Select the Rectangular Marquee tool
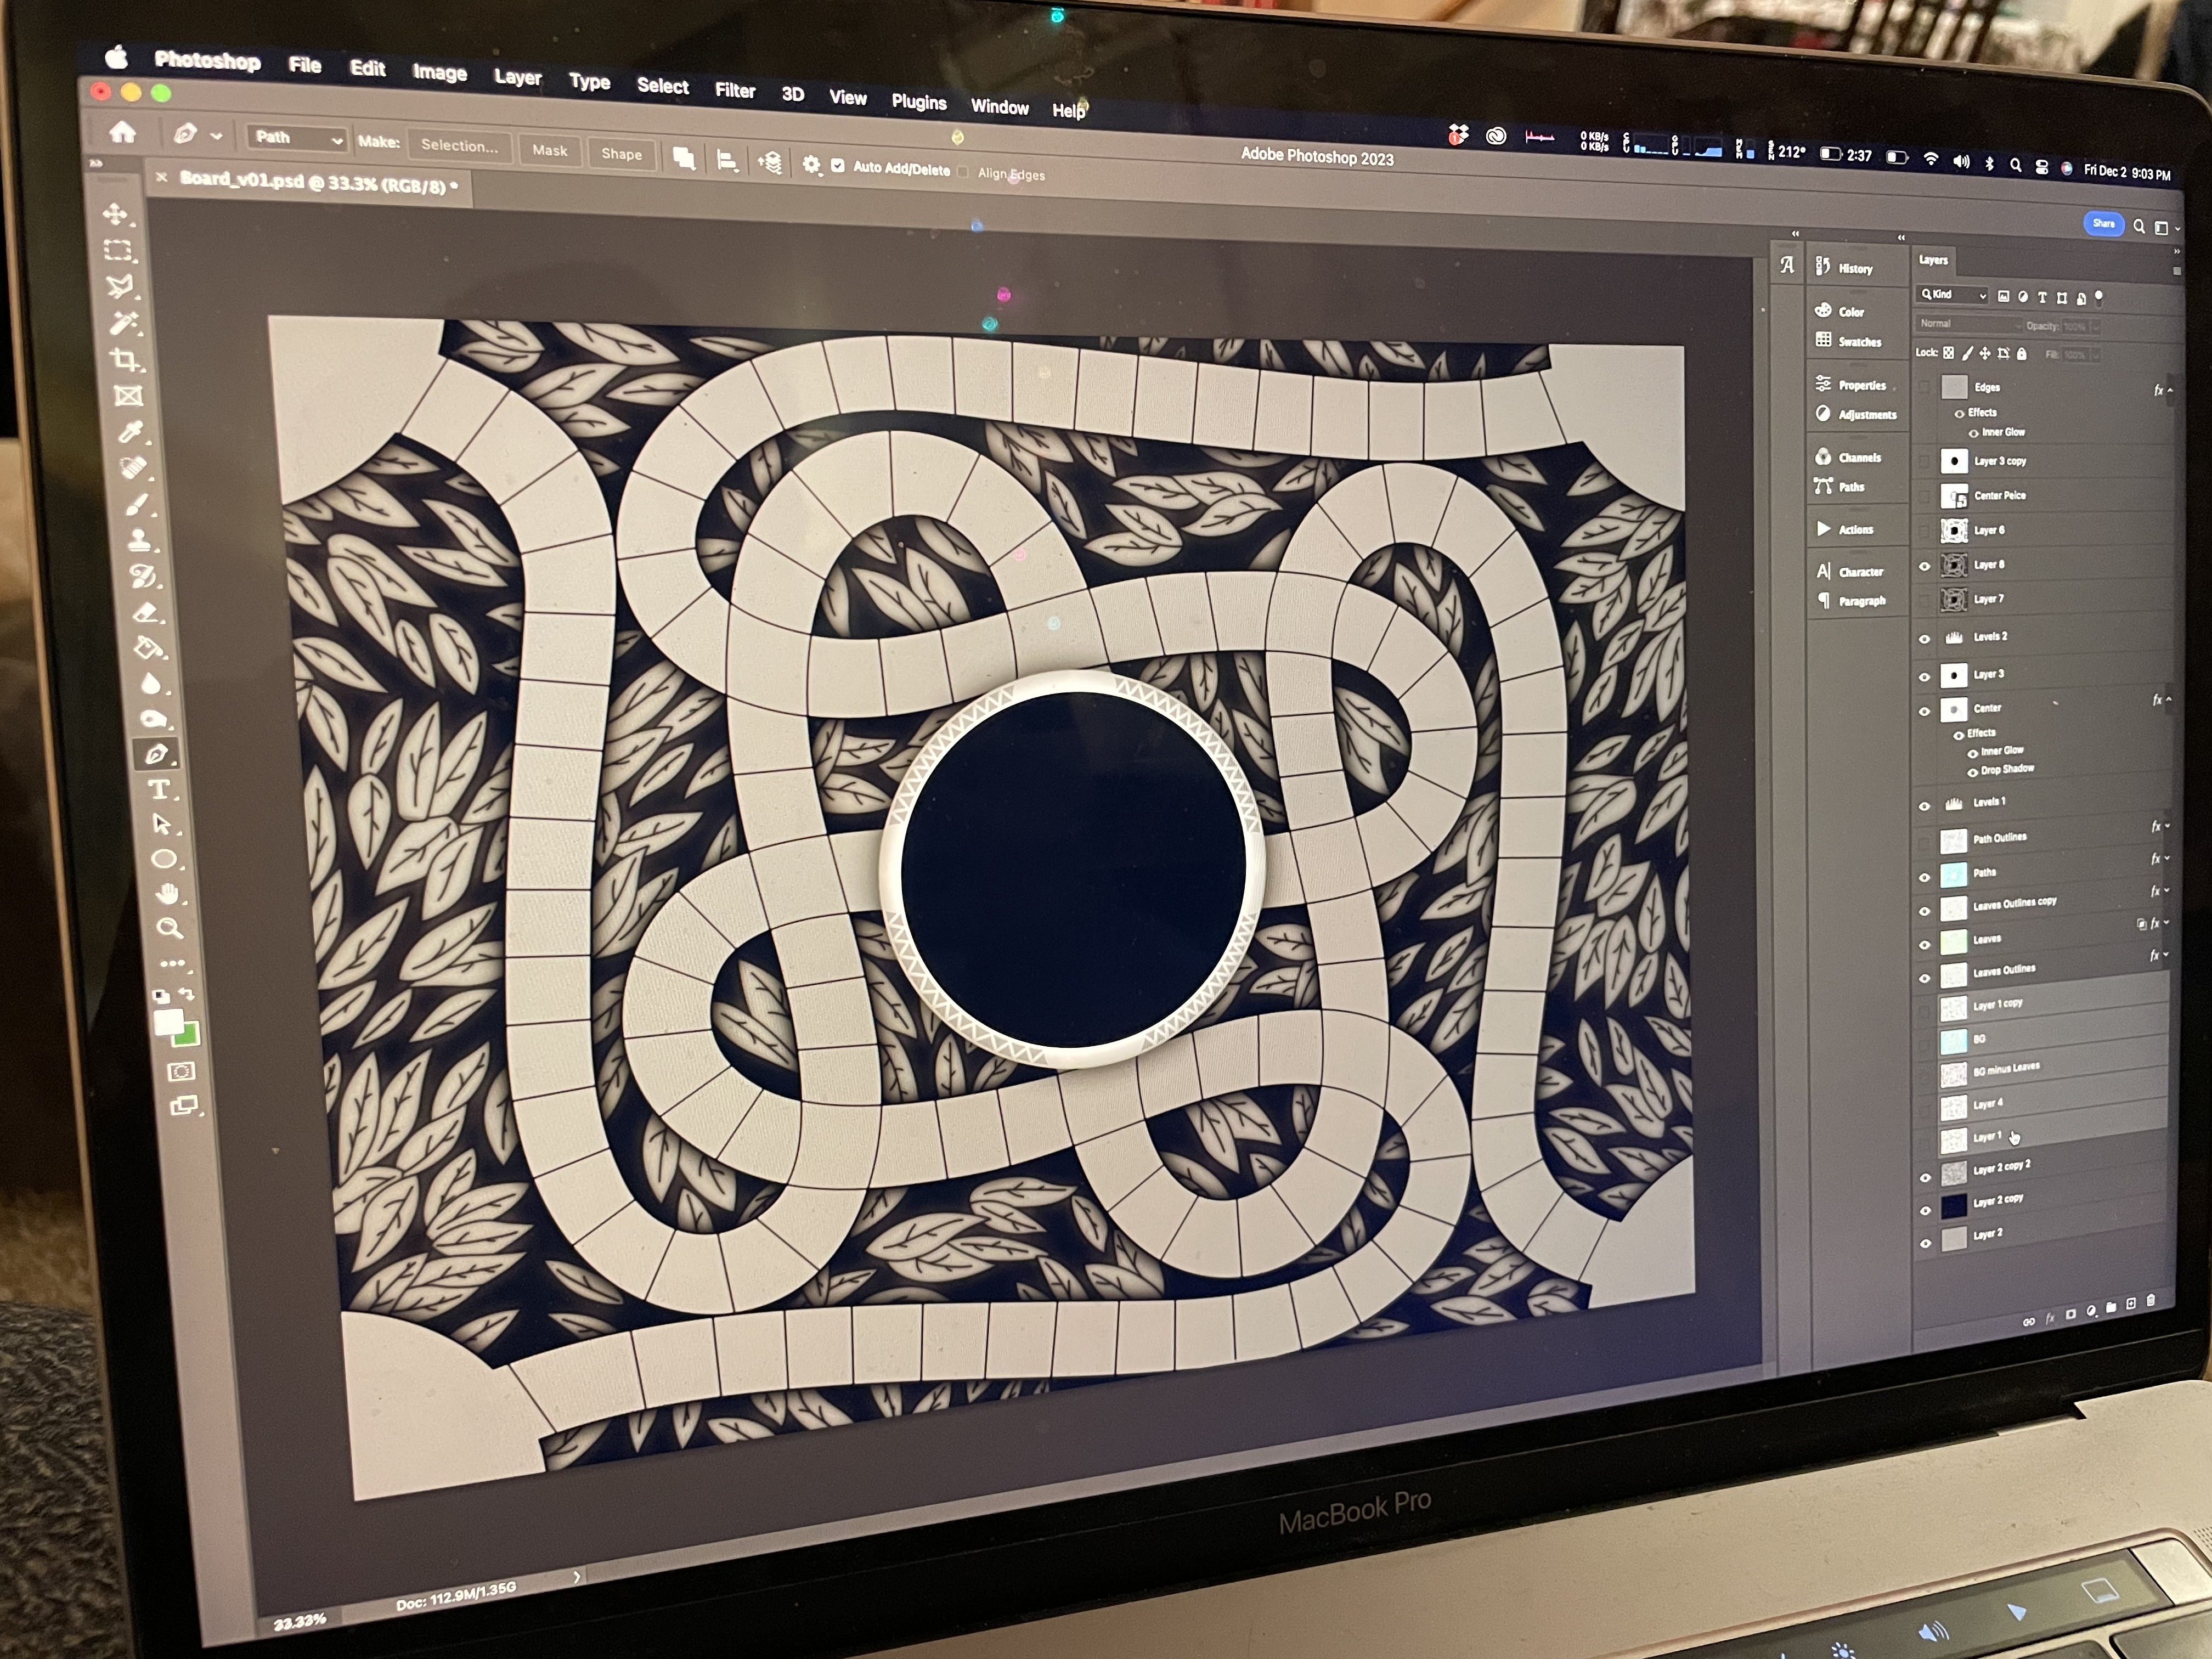The image size is (2212, 1659). tap(119, 250)
